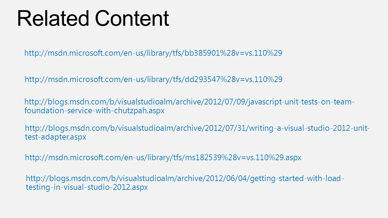Viewport: 388px width, 218px height.
Task: Follow the blog link dated 2012/06/04
Action: 185,183
